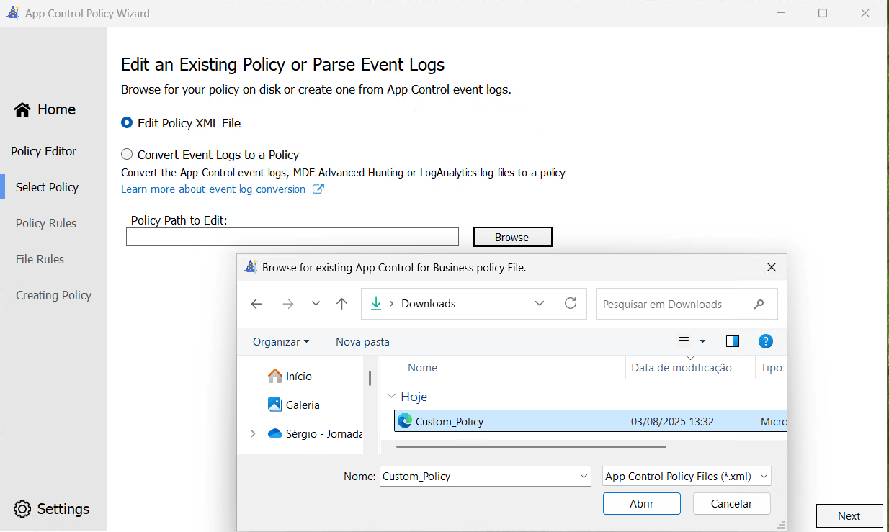Click the Pesquisar em Downloads search box
The height and width of the screenshot is (532, 889).
click(687, 304)
